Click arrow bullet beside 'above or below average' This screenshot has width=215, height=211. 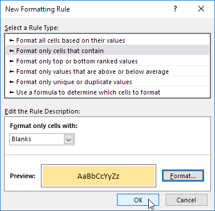[x=12, y=71]
